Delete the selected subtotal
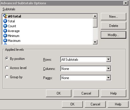 pos(113,26)
